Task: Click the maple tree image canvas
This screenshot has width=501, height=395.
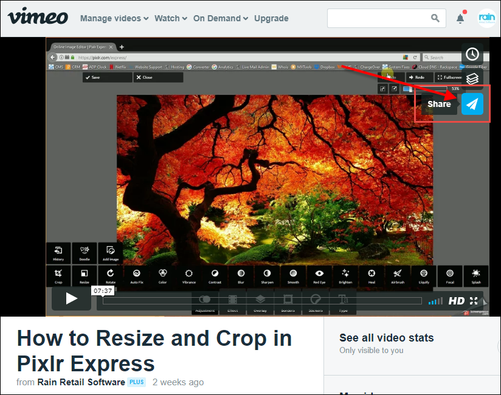Action: coord(275,179)
